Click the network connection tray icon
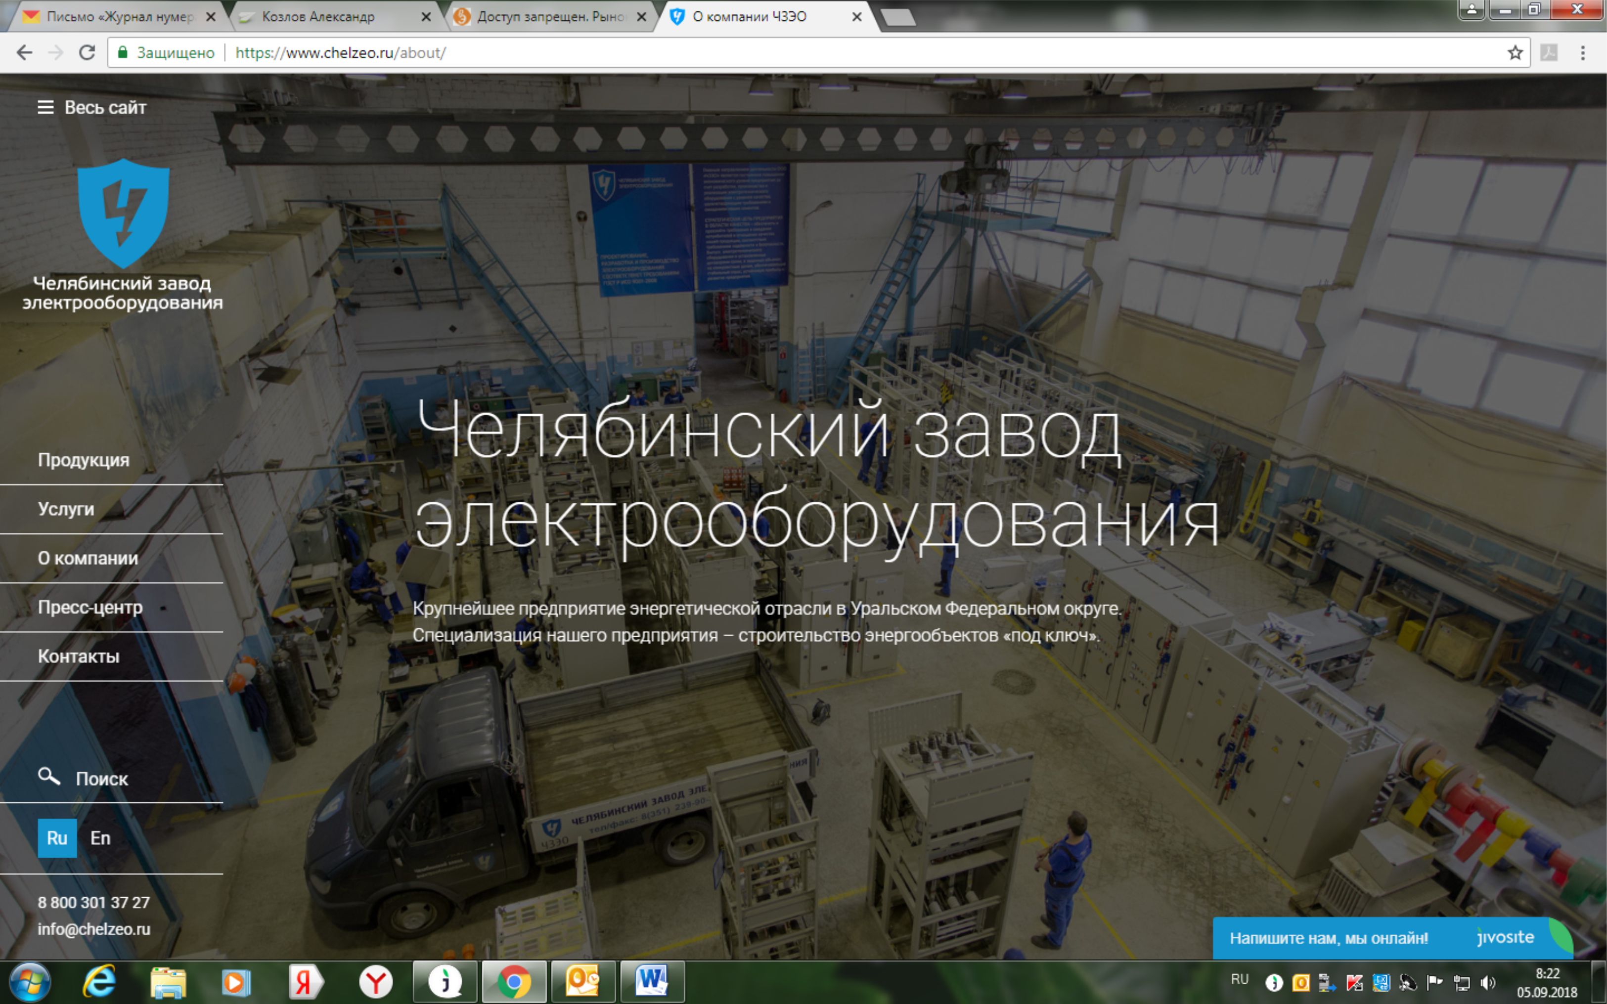The image size is (1607, 1004). tap(1461, 983)
